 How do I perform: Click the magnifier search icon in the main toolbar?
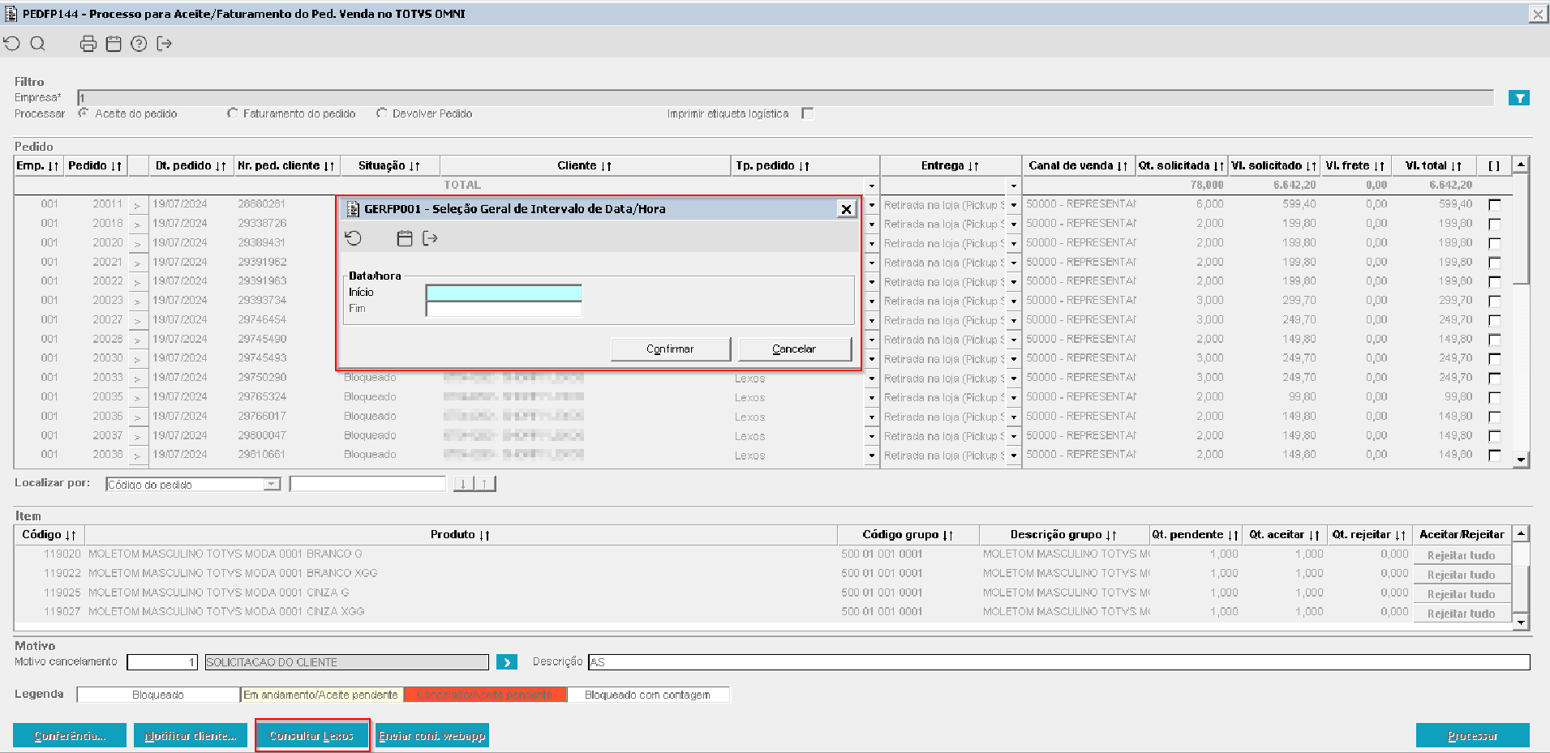pos(37,44)
